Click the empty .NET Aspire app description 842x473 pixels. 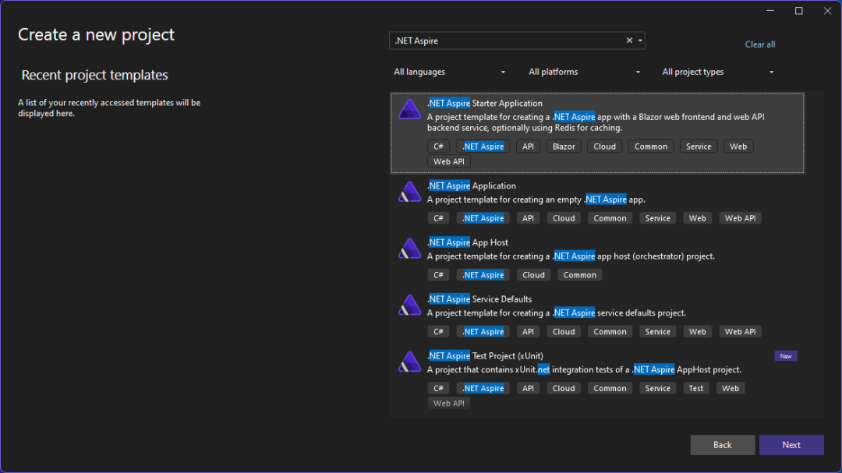click(536, 199)
